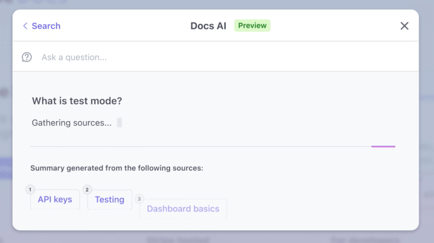
Task: Click the gray divider line under the answer
Action: coord(199,146)
